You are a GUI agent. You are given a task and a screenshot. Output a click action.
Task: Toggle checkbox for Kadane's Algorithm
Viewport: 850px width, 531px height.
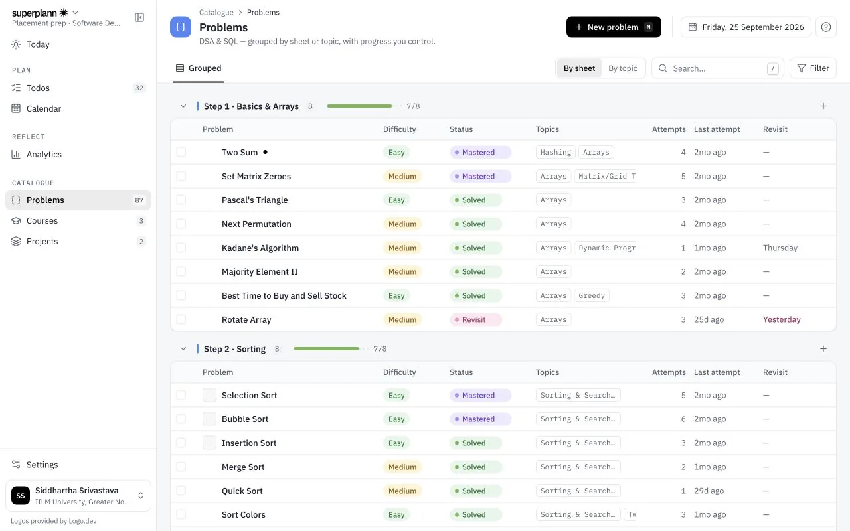[x=181, y=248]
